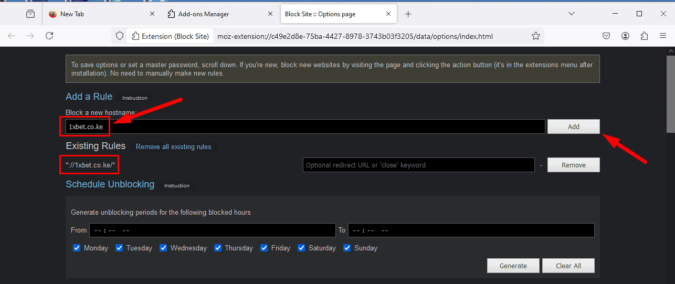Click the optional redirect URL field
675x284 pixels.
[x=419, y=165]
